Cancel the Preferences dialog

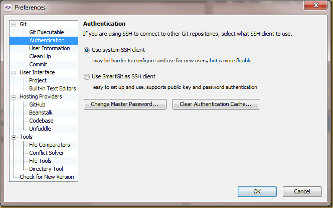point(302,191)
